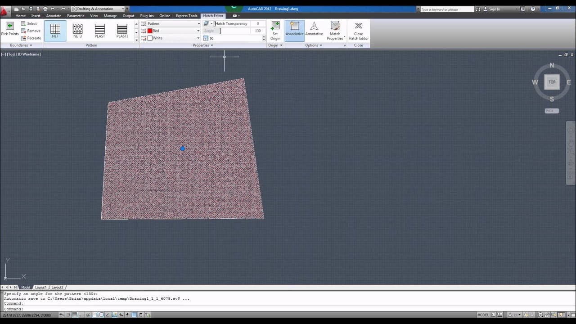Open the Insert ribbon tab
The width and height of the screenshot is (576, 324).
click(x=36, y=16)
